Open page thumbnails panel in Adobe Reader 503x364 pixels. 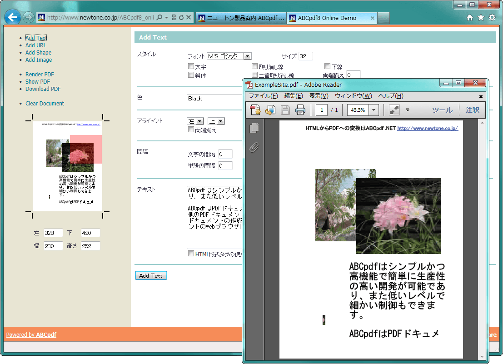(254, 128)
